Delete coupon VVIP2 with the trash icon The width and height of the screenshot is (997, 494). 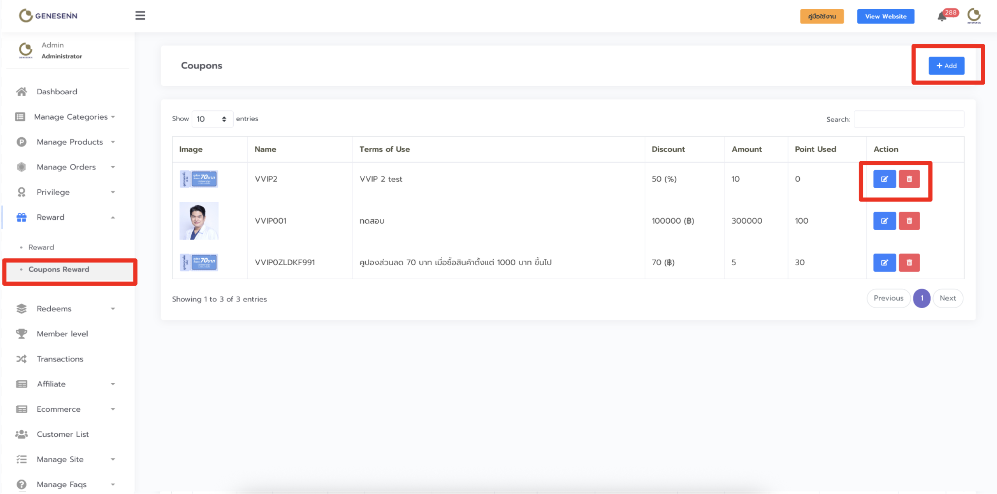(909, 179)
